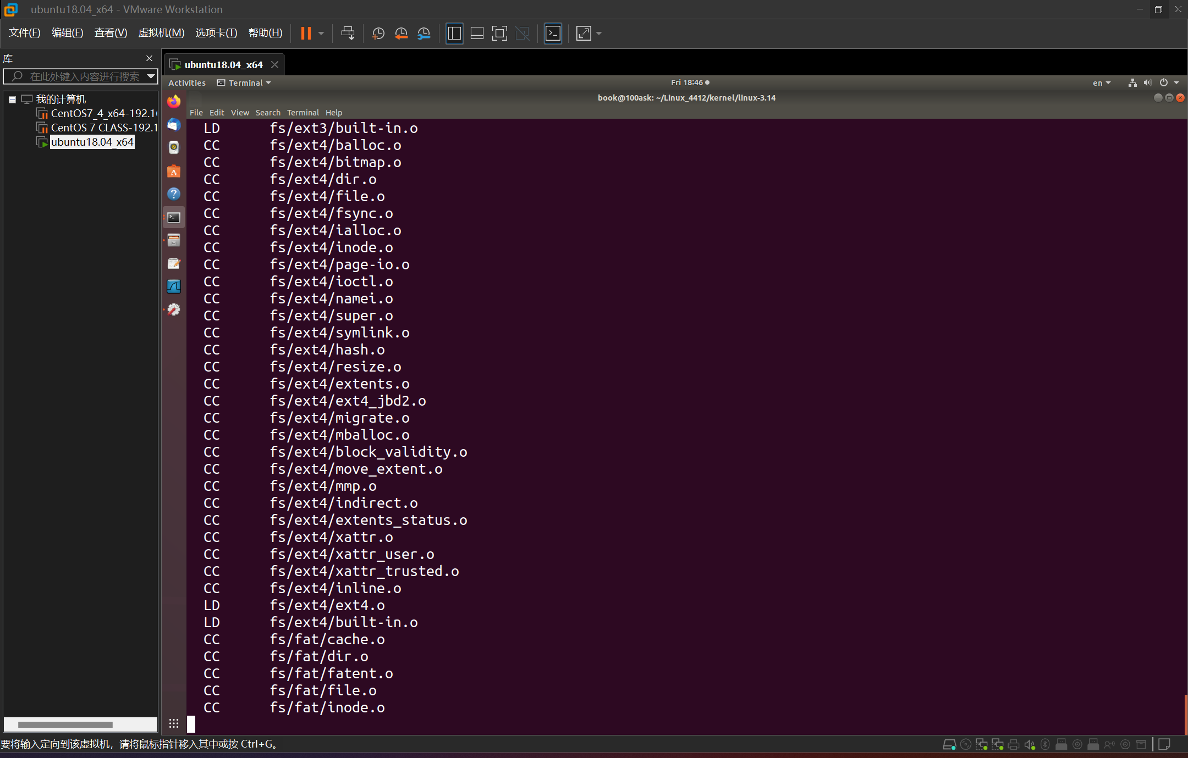Expand the power dropdown arrow next to pause
1188x758 pixels.
tap(321, 34)
